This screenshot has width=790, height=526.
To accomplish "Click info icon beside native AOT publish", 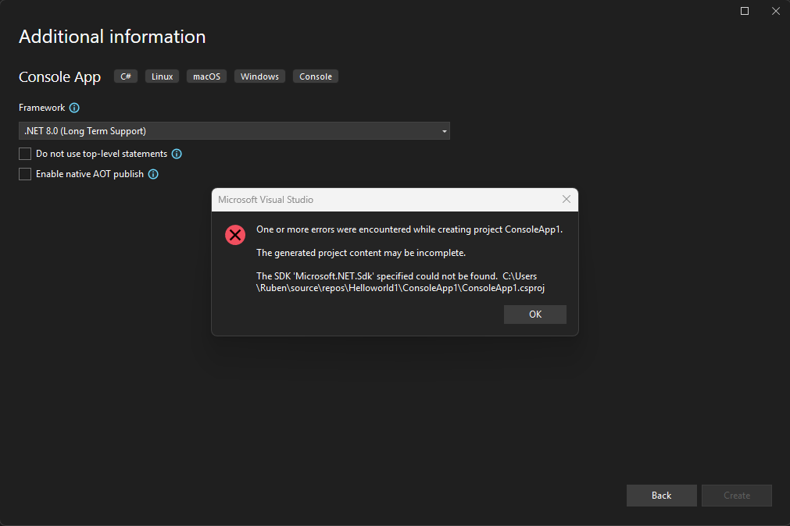I will click(153, 174).
